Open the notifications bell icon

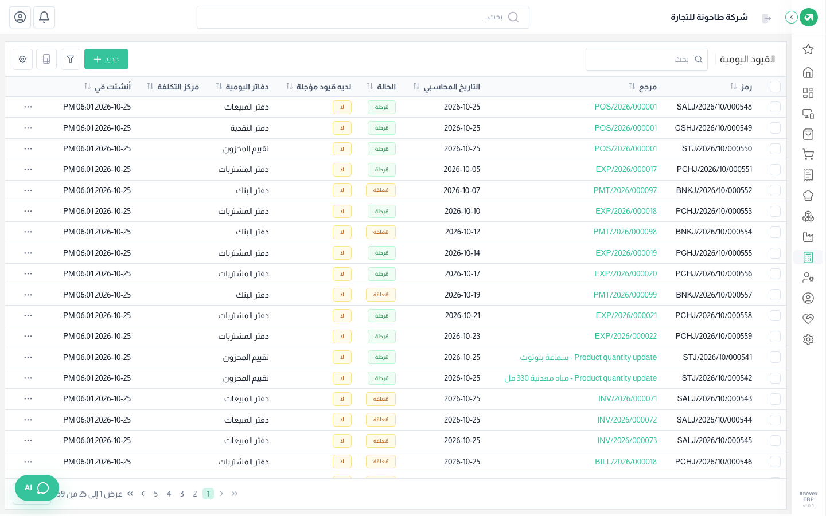pos(44,17)
